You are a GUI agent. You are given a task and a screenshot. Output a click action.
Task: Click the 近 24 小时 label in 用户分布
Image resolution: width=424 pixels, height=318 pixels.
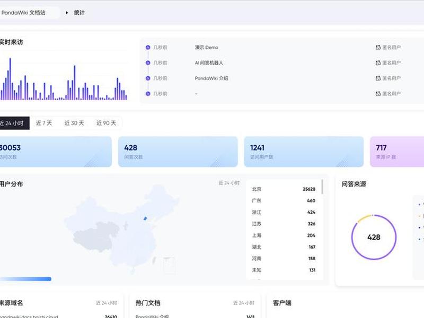coord(229,183)
